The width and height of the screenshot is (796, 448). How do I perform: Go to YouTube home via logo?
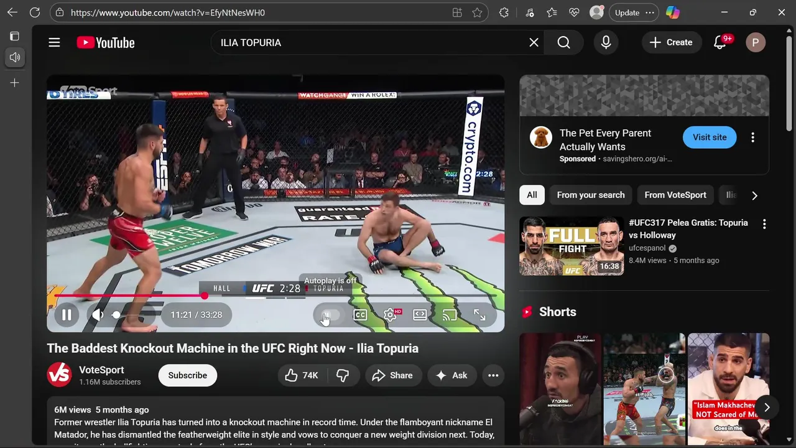[x=106, y=42]
